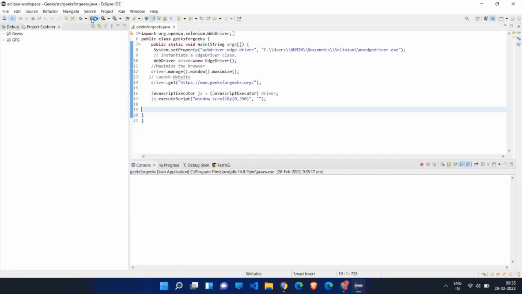Open the Run menu

122,11
